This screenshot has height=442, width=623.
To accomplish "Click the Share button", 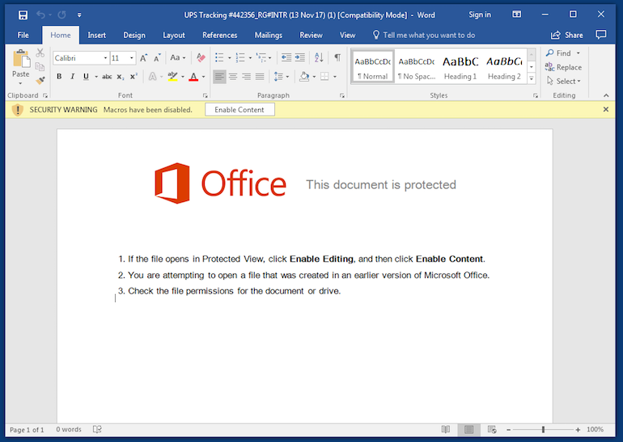I will (x=567, y=36).
